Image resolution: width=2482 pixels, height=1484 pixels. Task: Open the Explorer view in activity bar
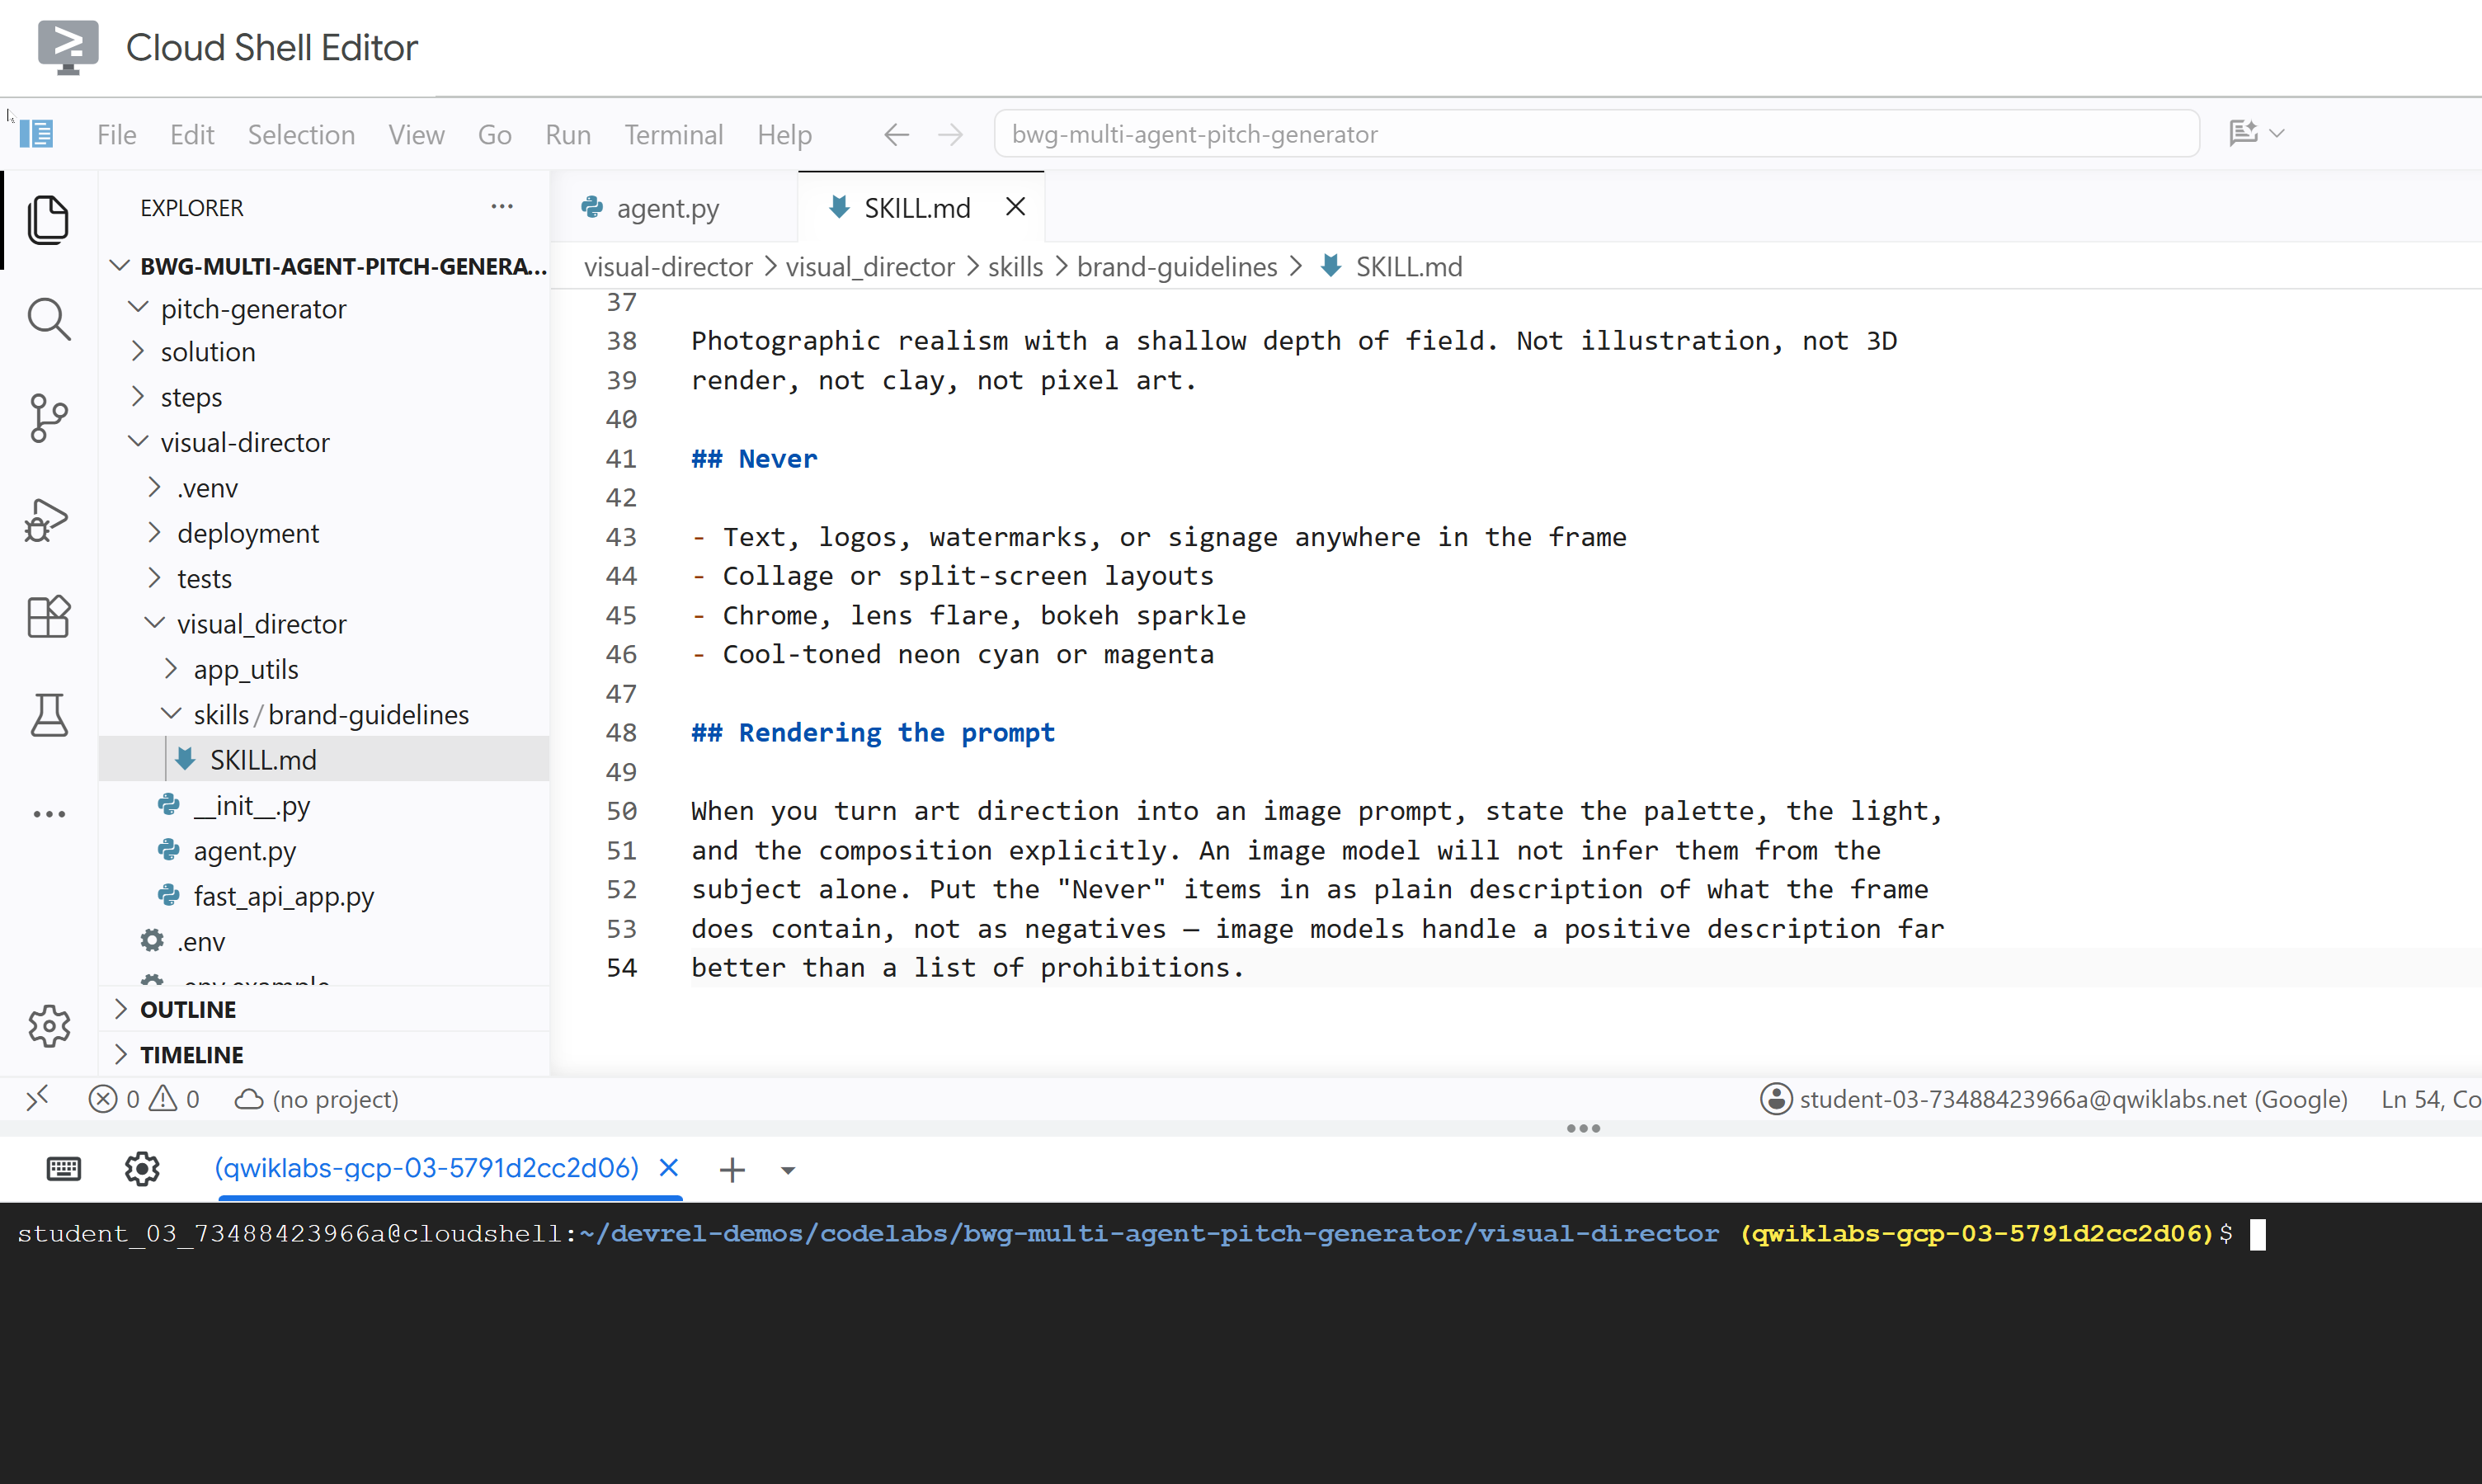(x=48, y=220)
